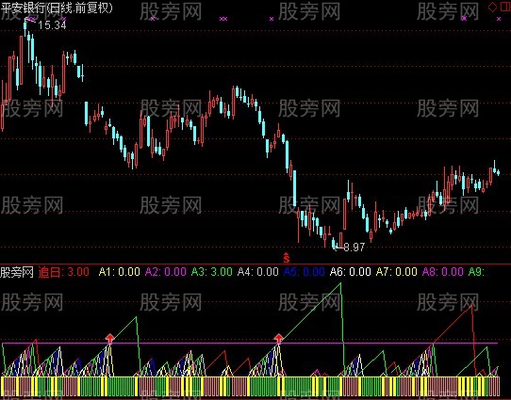This screenshot has width=511, height=400.
Task: Click the green A3: 3.00 label
Action: [x=212, y=272]
